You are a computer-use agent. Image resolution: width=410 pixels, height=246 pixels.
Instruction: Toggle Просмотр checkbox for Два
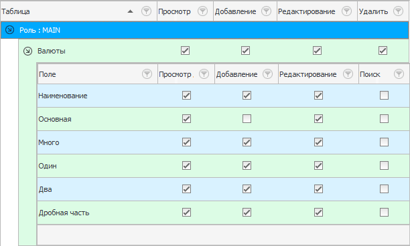186,189
